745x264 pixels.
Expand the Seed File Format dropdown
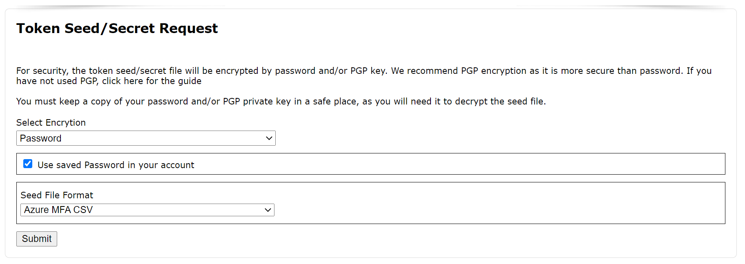pyautogui.click(x=147, y=210)
